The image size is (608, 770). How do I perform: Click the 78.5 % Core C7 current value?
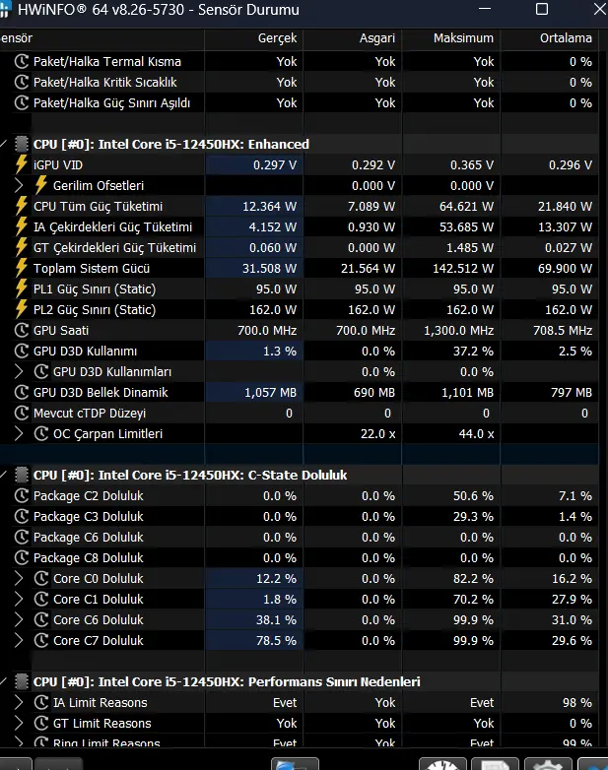276,640
